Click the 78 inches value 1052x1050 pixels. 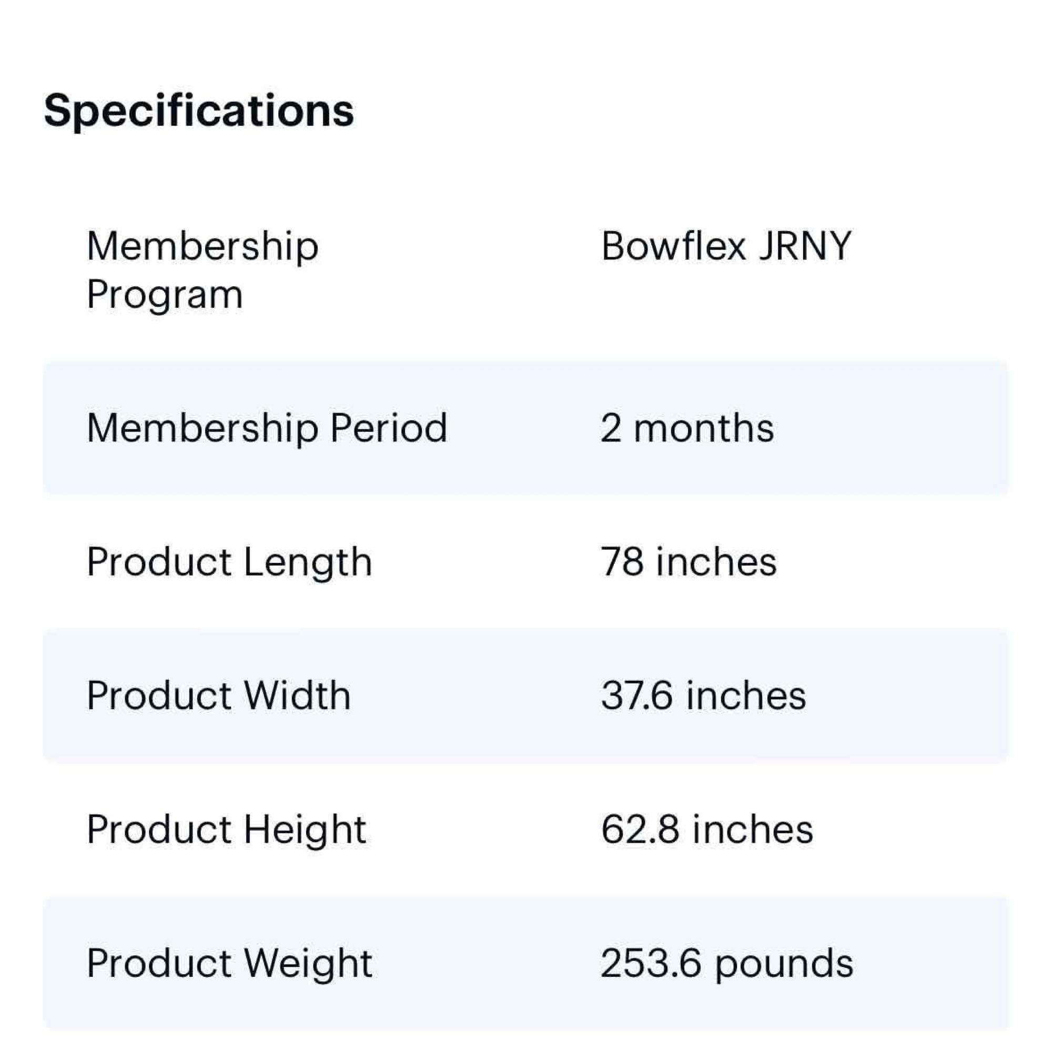pyautogui.click(x=689, y=562)
